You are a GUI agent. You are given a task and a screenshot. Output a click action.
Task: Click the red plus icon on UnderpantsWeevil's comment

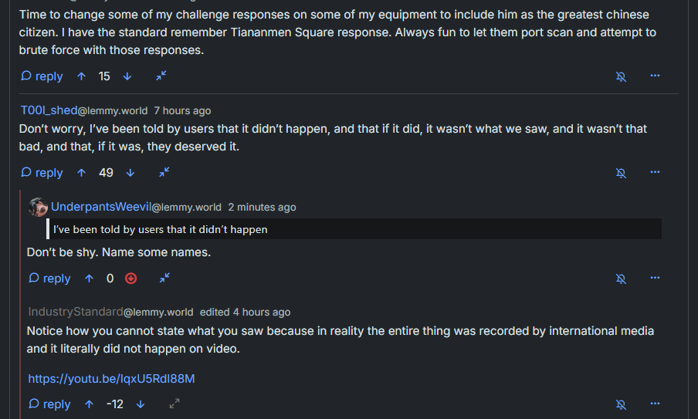(x=131, y=279)
